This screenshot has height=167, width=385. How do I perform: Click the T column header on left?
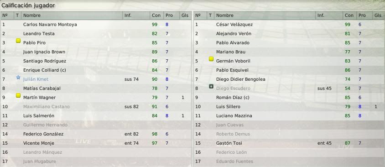(x=17, y=15)
